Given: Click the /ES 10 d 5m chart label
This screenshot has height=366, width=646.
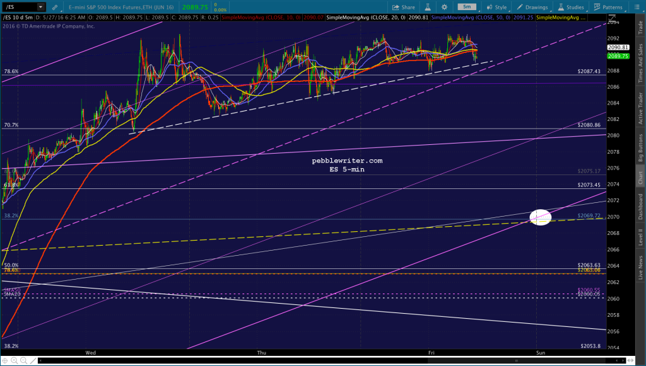Looking at the screenshot, I should point(18,18).
